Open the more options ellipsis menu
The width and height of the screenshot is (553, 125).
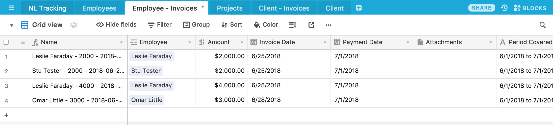point(328,25)
